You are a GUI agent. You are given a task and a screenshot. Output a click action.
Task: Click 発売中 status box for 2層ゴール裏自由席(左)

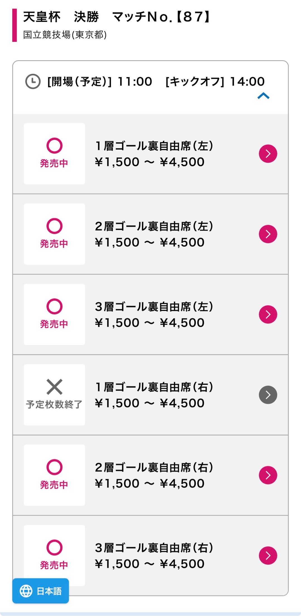[x=54, y=234]
